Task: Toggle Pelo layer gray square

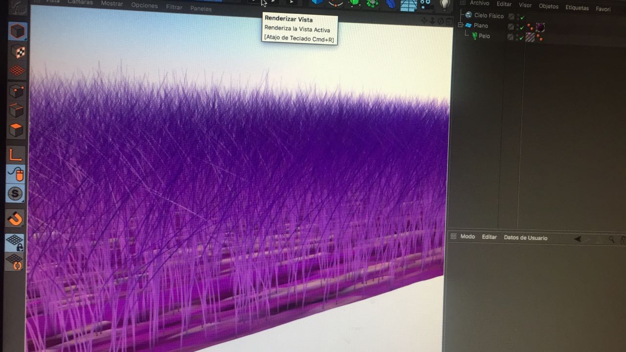Action: pos(510,37)
